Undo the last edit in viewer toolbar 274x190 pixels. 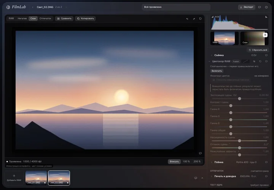point(187,19)
